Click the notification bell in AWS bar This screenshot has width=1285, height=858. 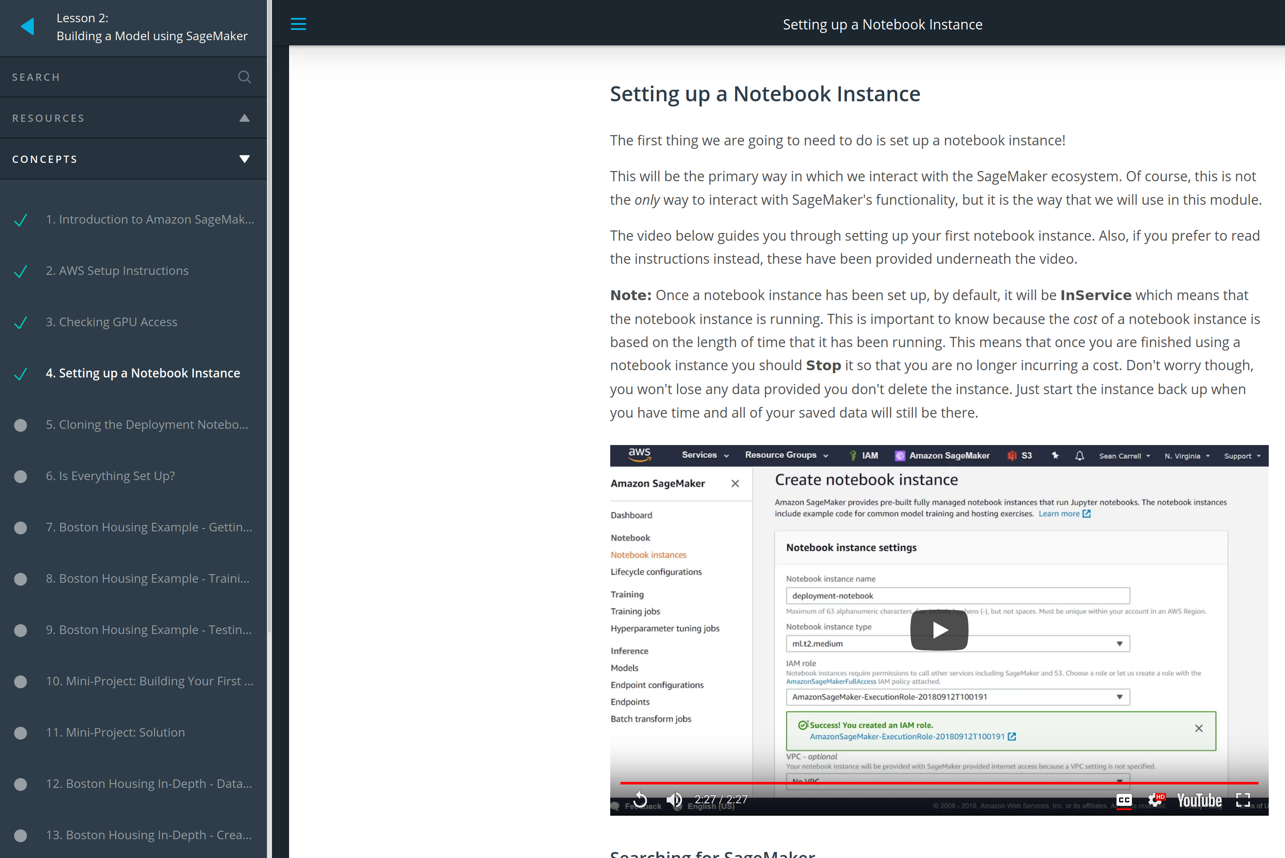pos(1079,455)
